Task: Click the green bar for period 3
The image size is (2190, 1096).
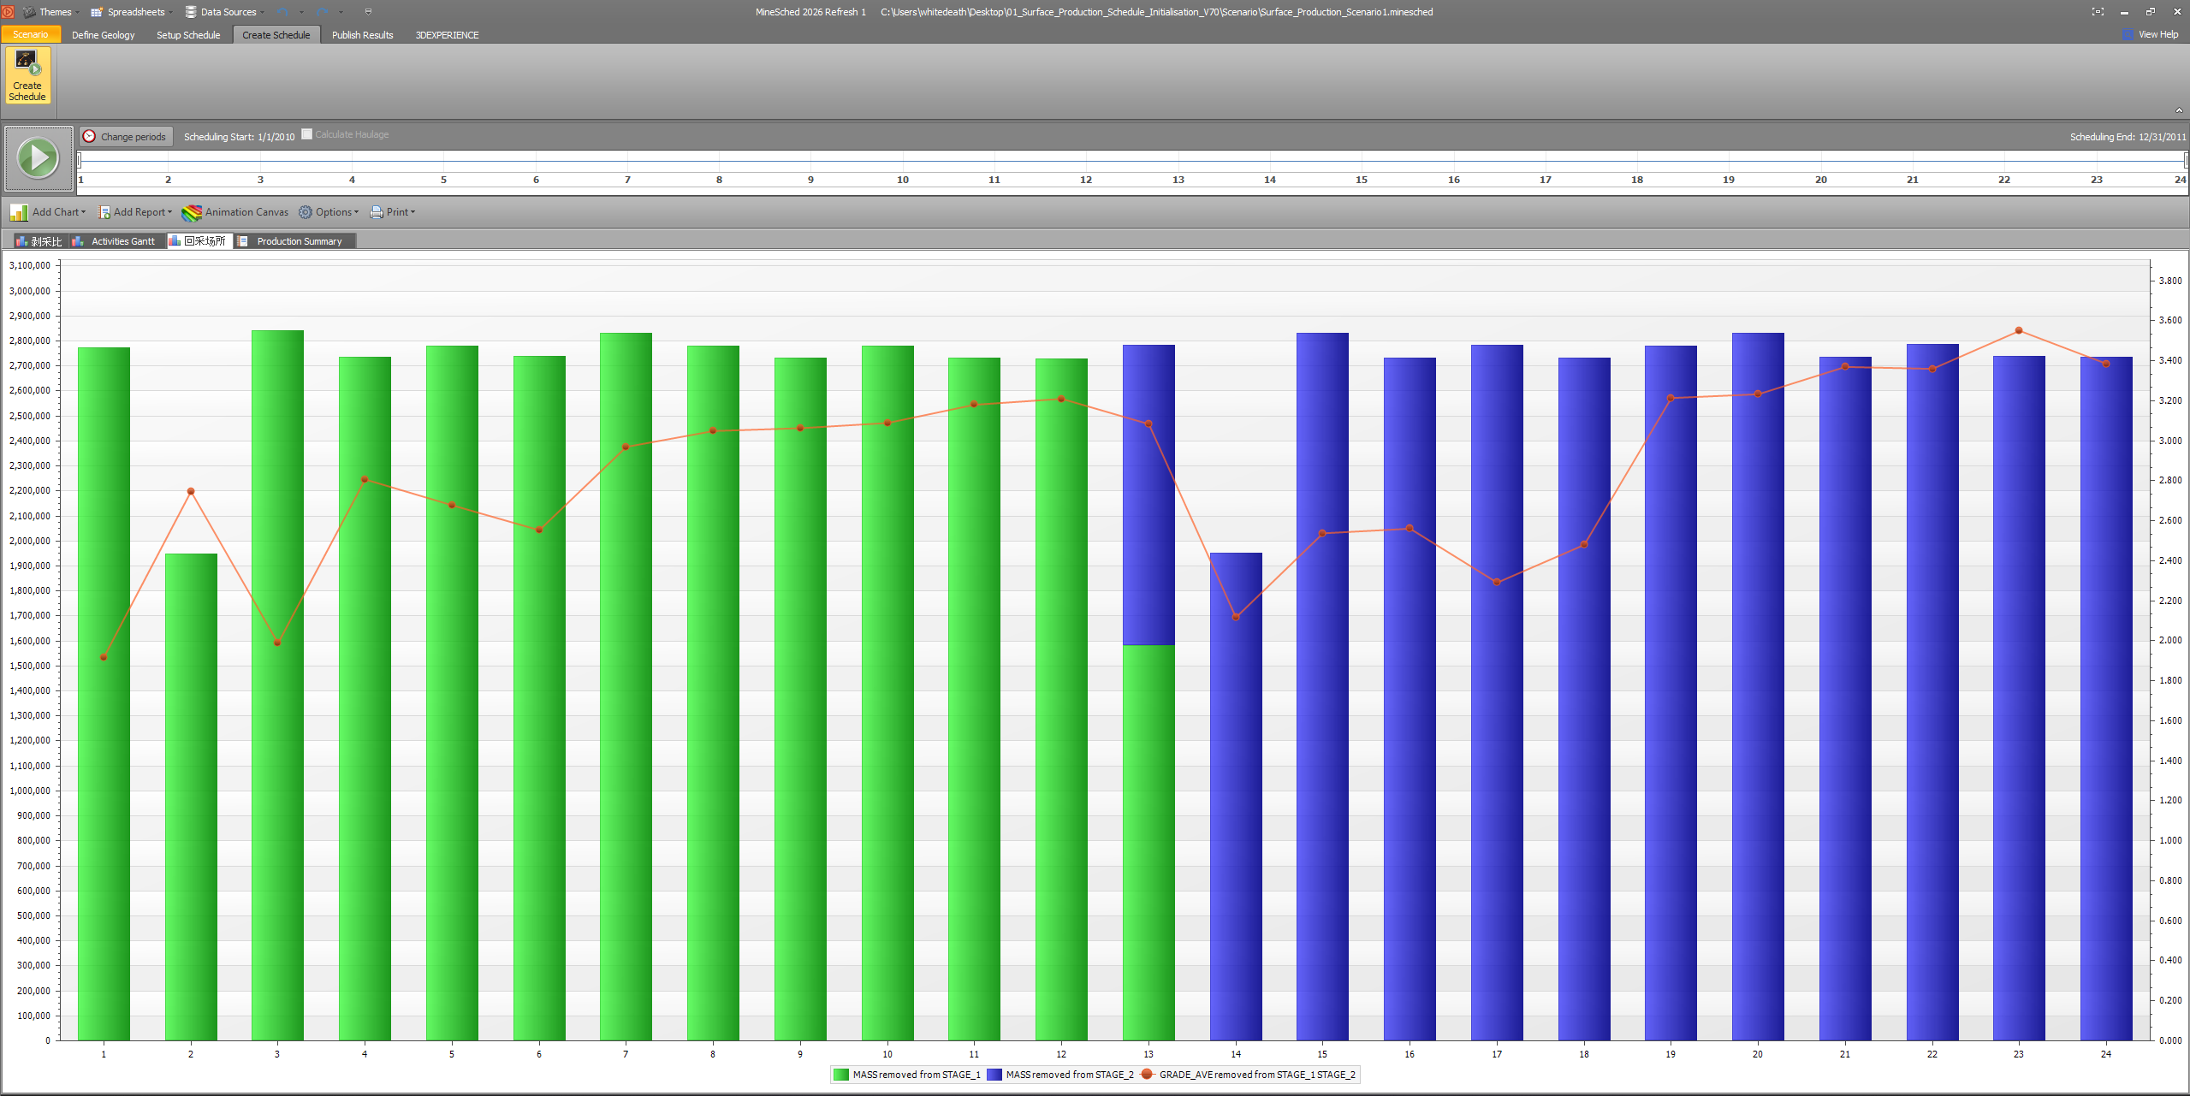Action: pos(277,685)
